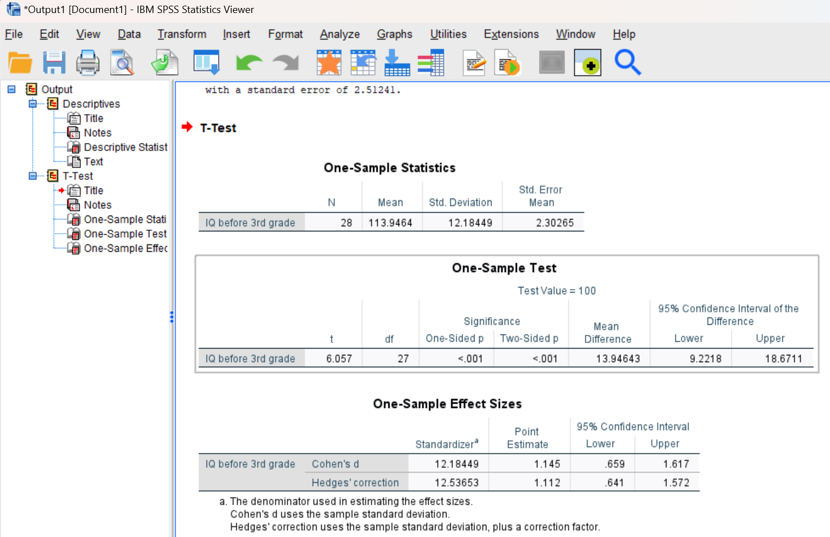Click the Variables table icon
830x537 pixels.
point(431,63)
